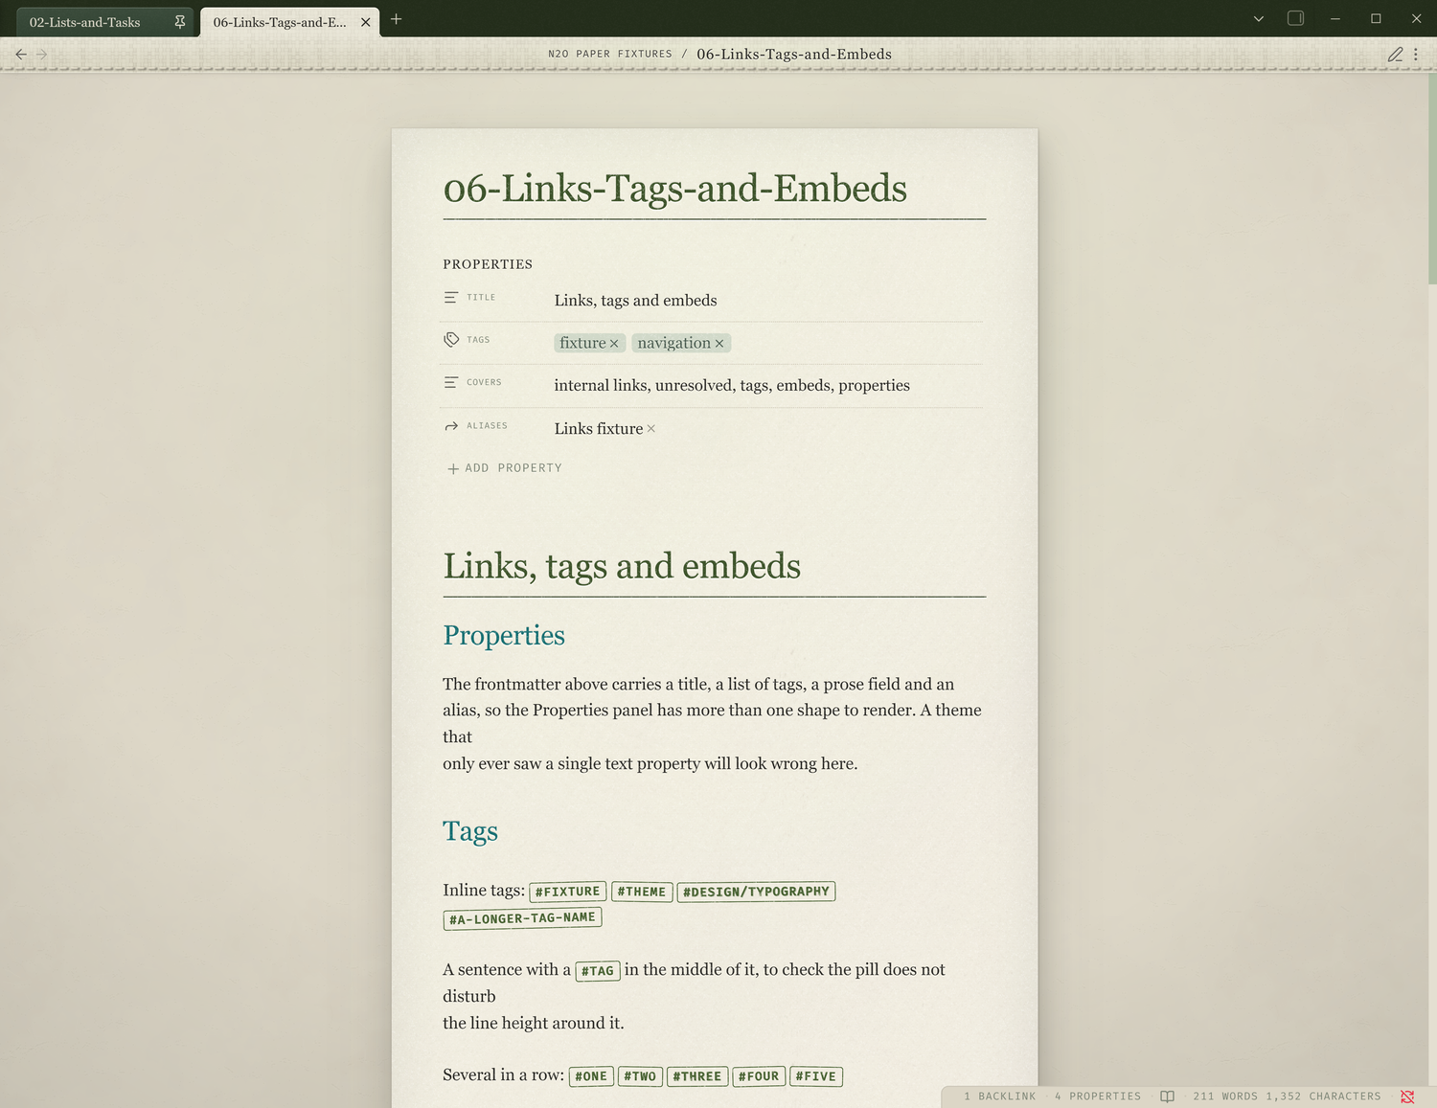The image size is (1437, 1108).
Task: Remove the navigation tag
Action: coord(719,344)
